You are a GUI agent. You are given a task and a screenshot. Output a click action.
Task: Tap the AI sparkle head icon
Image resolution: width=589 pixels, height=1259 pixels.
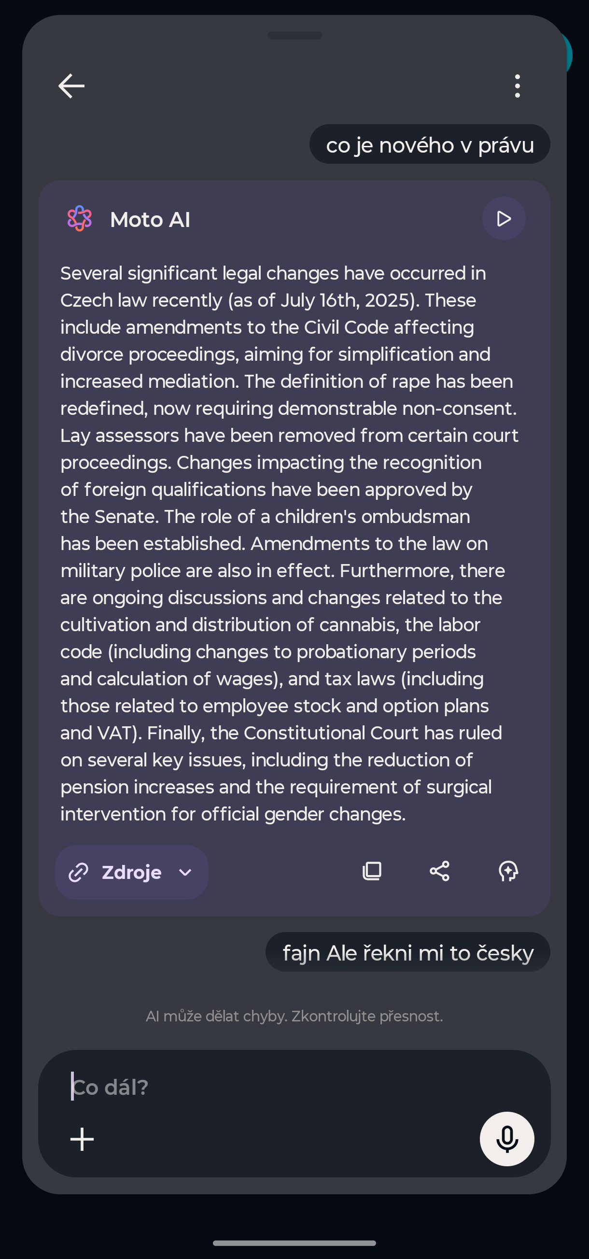[x=508, y=871]
